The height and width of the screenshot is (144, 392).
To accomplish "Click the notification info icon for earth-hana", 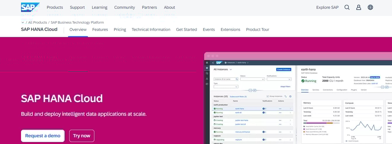I will pos(264,109).
